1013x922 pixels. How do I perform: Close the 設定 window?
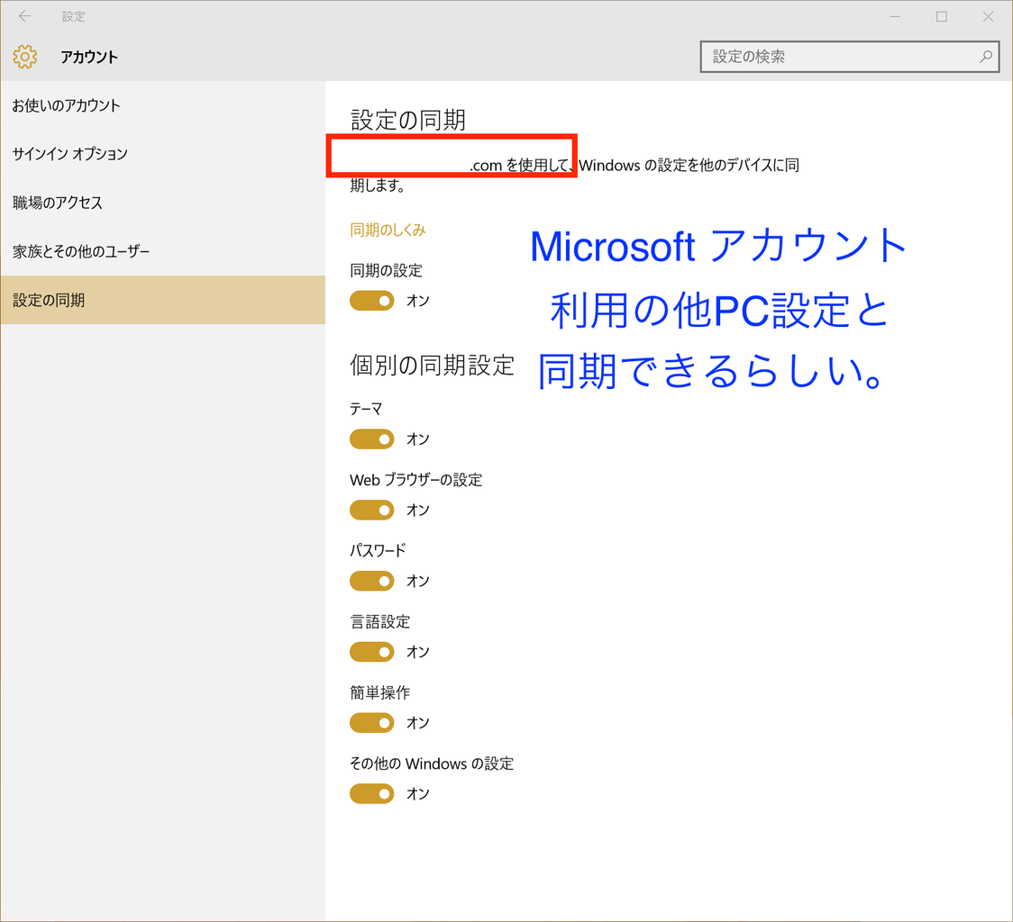pos(988,17)
